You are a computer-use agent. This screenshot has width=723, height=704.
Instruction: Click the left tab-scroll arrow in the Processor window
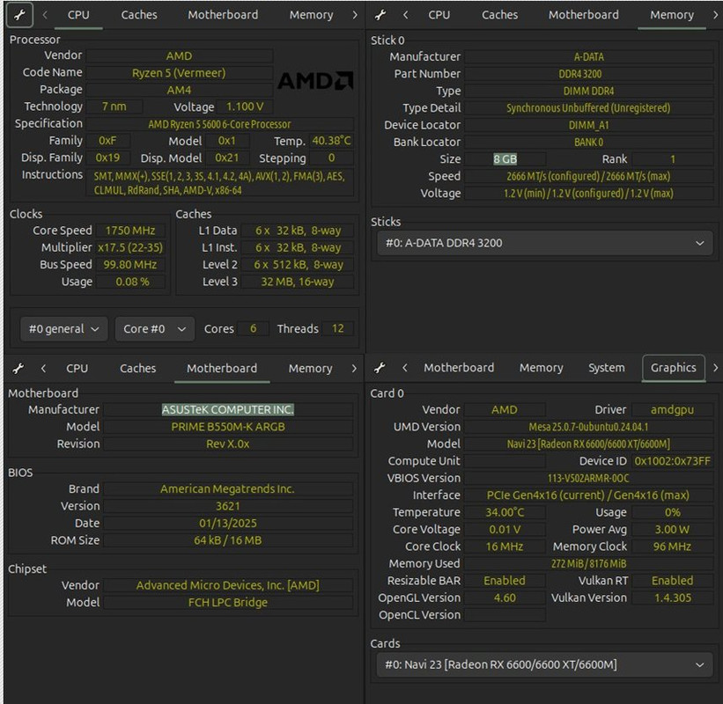click(x=45, y=15)
